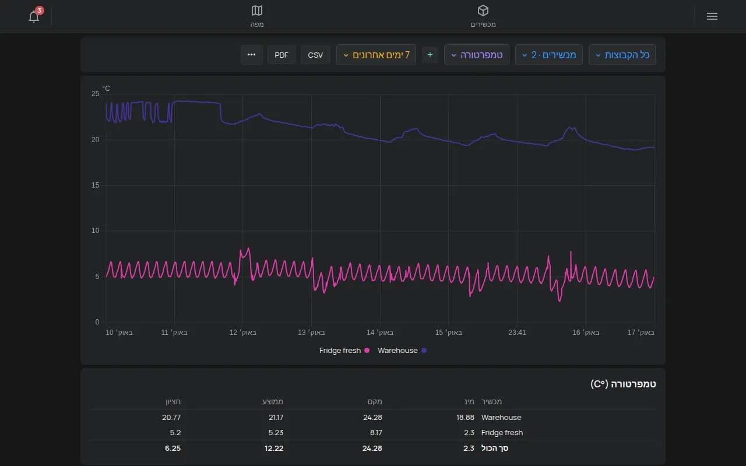Sort table by the ממוצע column header
The height and width of the screenshot is (466, 746).
point(273,401)
